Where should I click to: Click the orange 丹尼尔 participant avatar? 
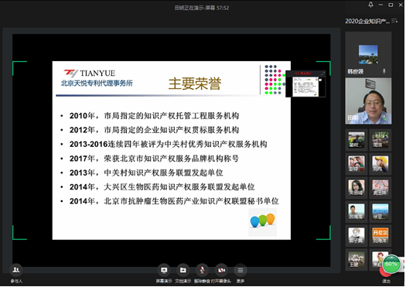(x=380, y=235)
